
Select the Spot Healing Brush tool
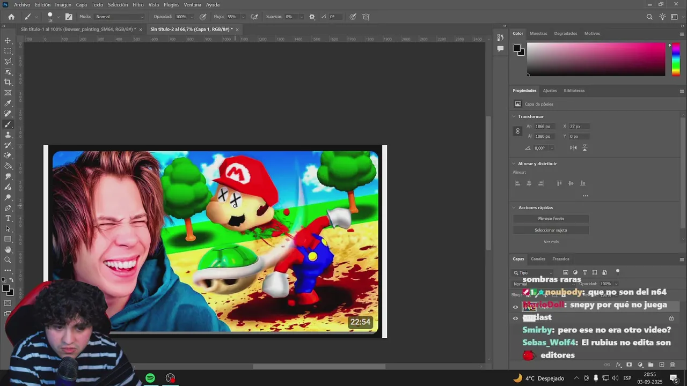(x=8, y=114)
